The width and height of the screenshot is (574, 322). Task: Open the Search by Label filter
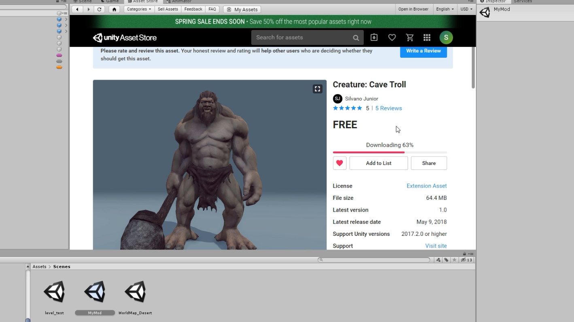446,260
